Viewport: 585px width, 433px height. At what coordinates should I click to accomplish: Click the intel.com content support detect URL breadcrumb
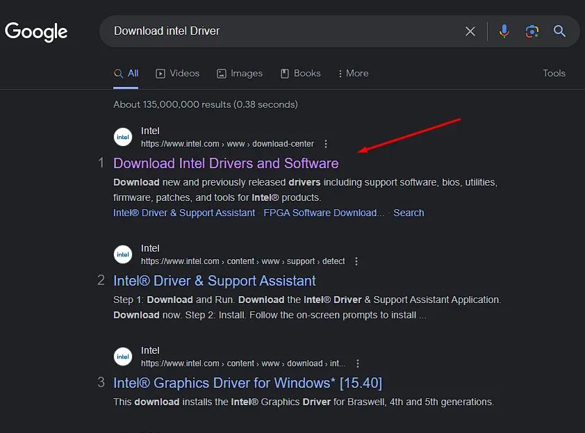point(243,261)
